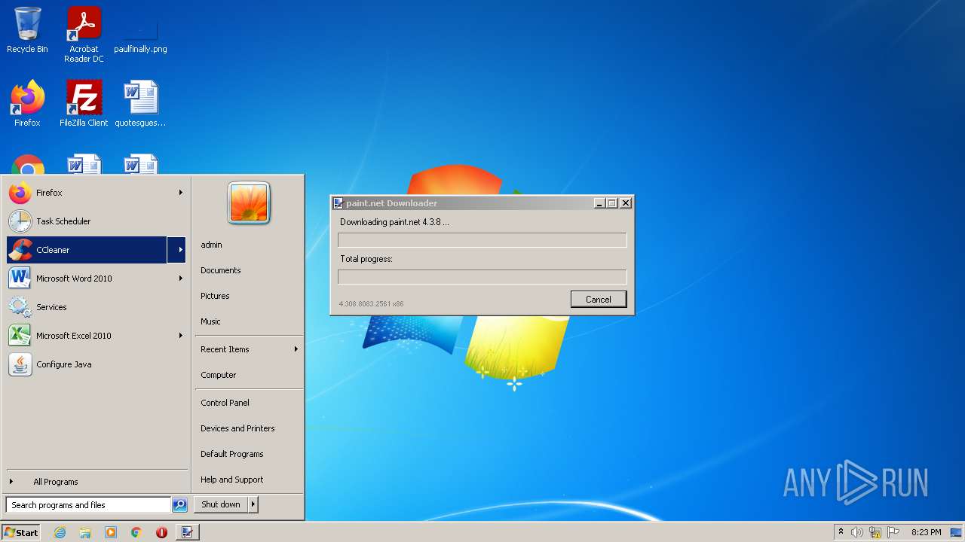
Task: Select the Firefox shortcut on the desktop
Action: pos(27,103)
